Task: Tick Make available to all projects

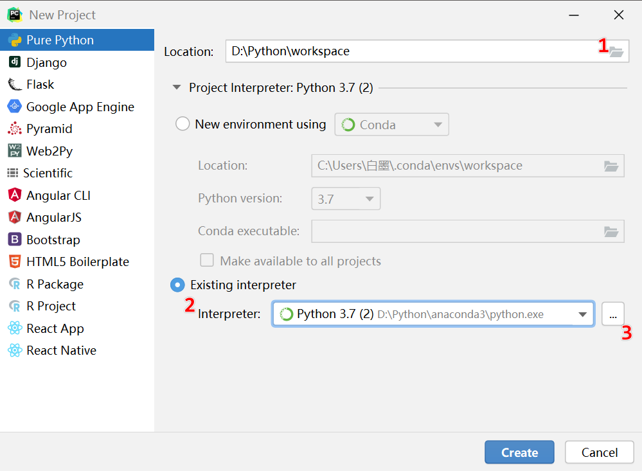Action: (207, 261)
